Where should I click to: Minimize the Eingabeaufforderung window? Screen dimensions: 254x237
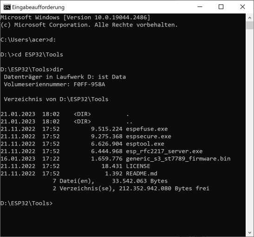coord(200,7)
